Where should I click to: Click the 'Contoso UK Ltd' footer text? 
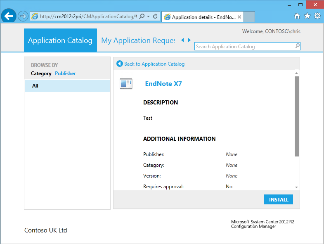[46, 230]
